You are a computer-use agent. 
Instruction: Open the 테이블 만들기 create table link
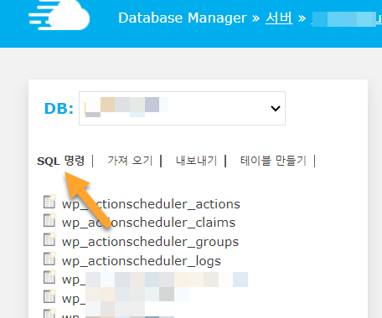pyautogui.click(x=273, y=161)
